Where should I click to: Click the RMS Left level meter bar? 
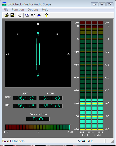82,75
